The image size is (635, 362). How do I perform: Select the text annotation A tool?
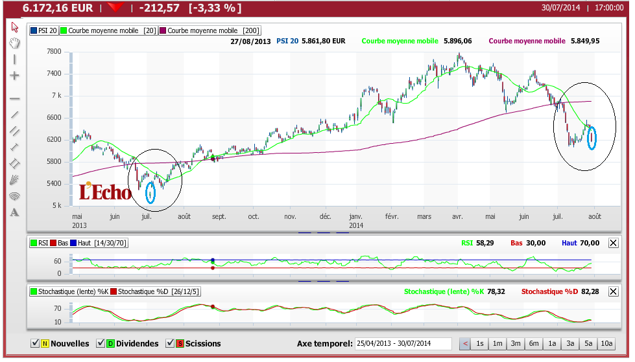(14, 212)
